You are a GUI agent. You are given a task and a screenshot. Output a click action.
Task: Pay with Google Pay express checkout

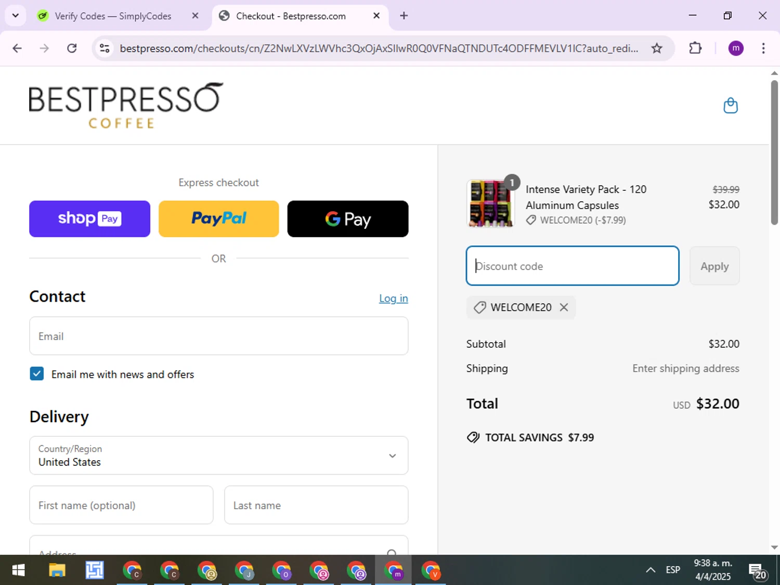coord(348,219)
